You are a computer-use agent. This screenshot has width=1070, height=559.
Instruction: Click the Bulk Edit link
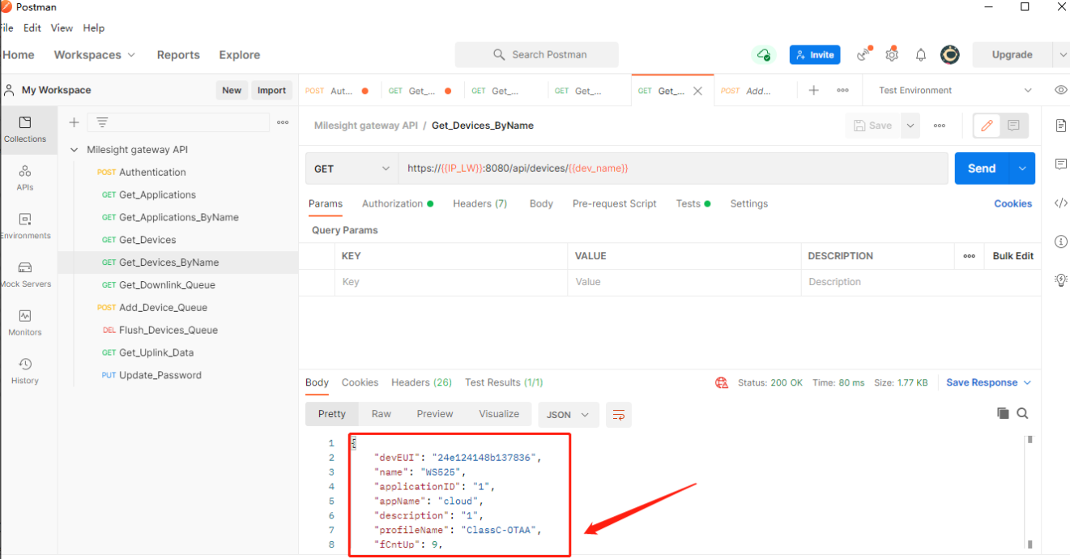(1013, 256)
